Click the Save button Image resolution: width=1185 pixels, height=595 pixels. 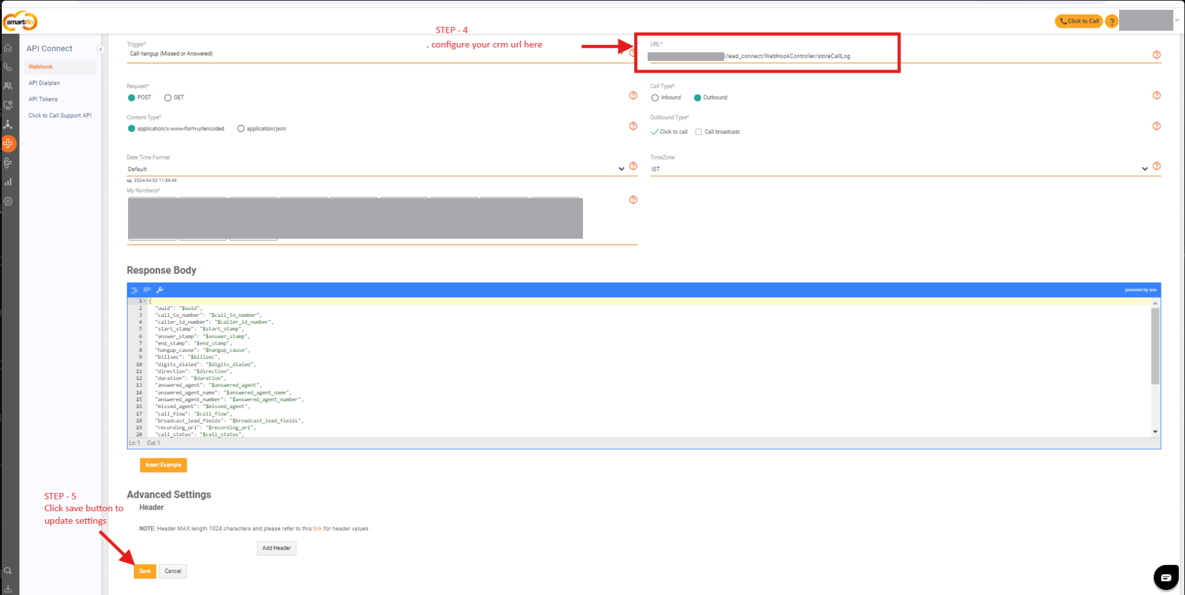pos(145,571)
